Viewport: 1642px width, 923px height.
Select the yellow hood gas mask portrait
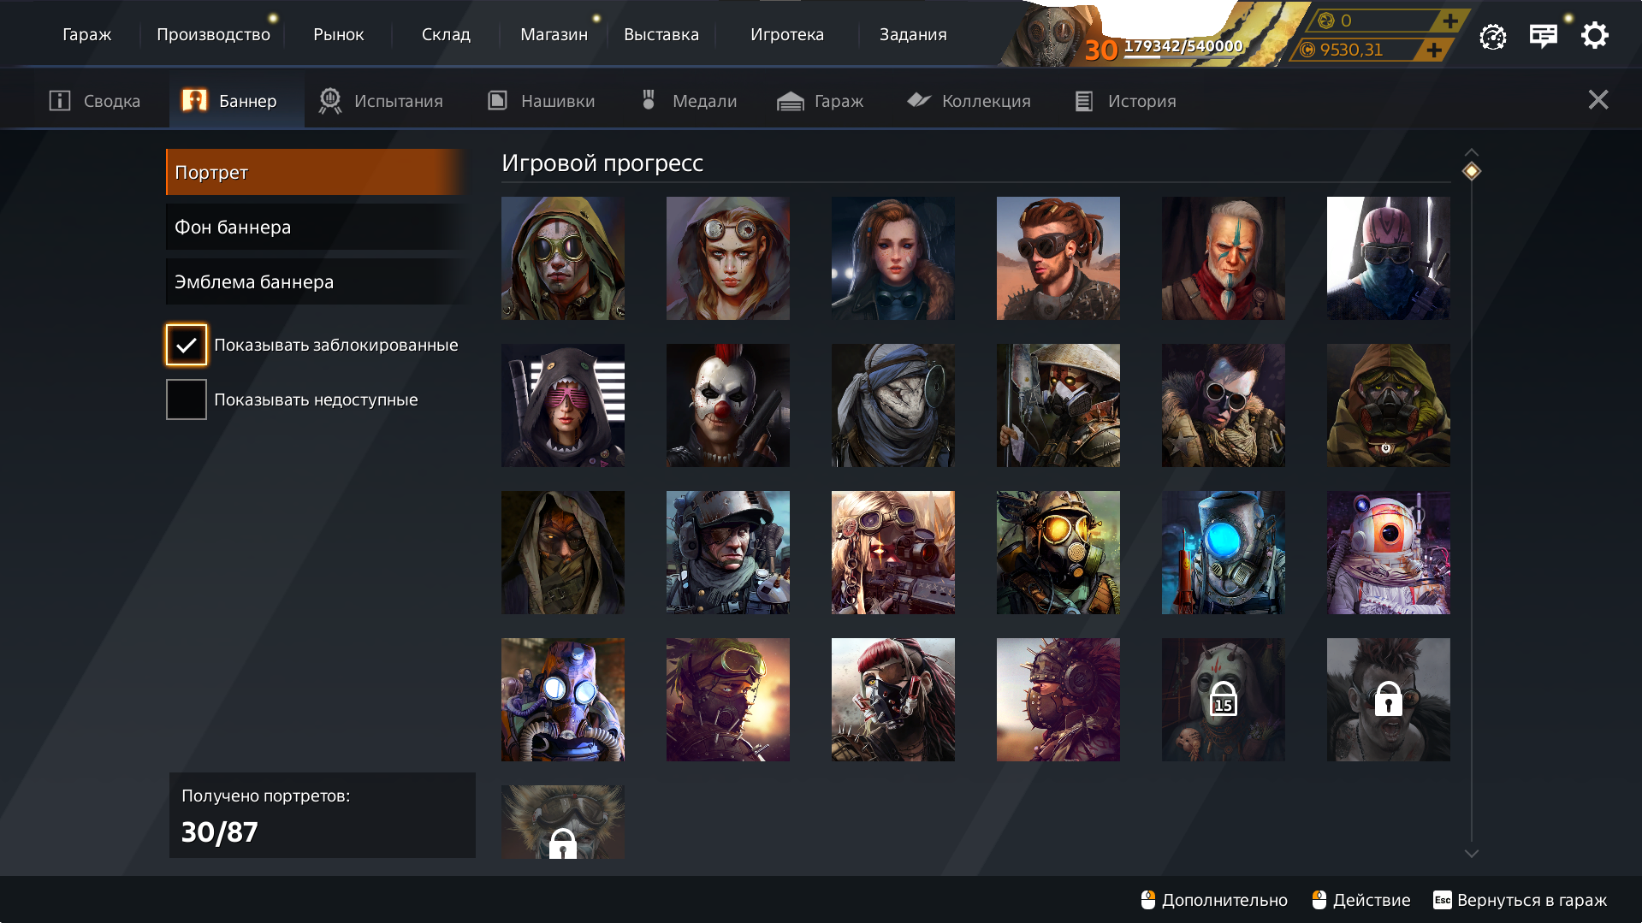1389,405
